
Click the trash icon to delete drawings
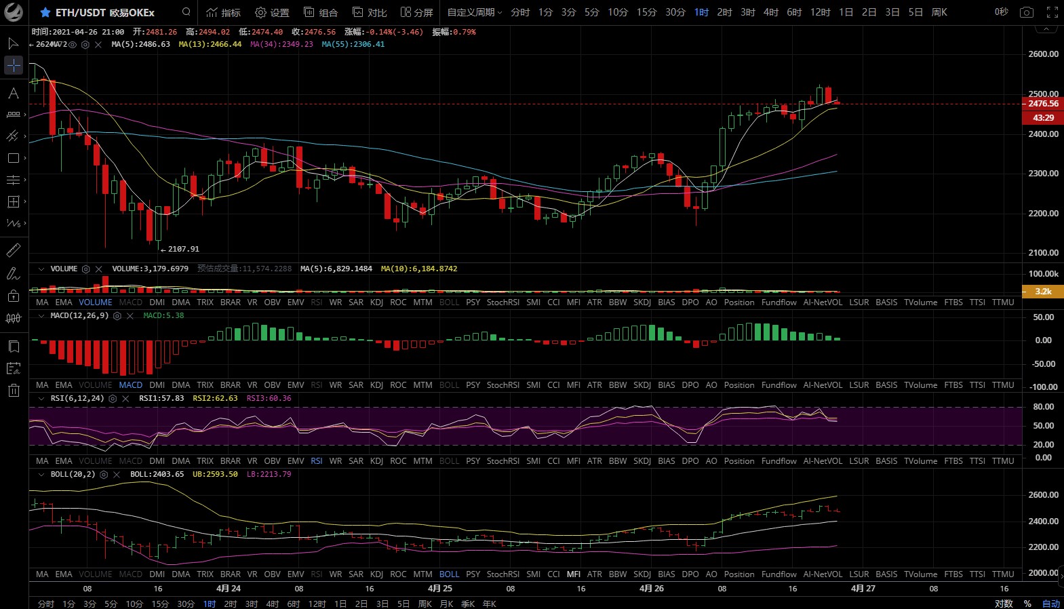pos(14,390)
